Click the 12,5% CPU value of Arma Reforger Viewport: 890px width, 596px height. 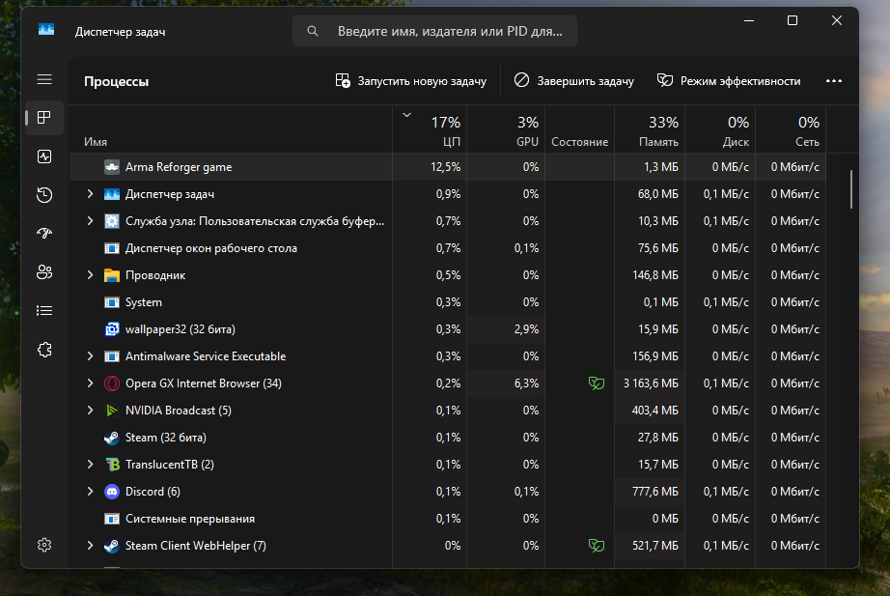[x=446, y=167]
